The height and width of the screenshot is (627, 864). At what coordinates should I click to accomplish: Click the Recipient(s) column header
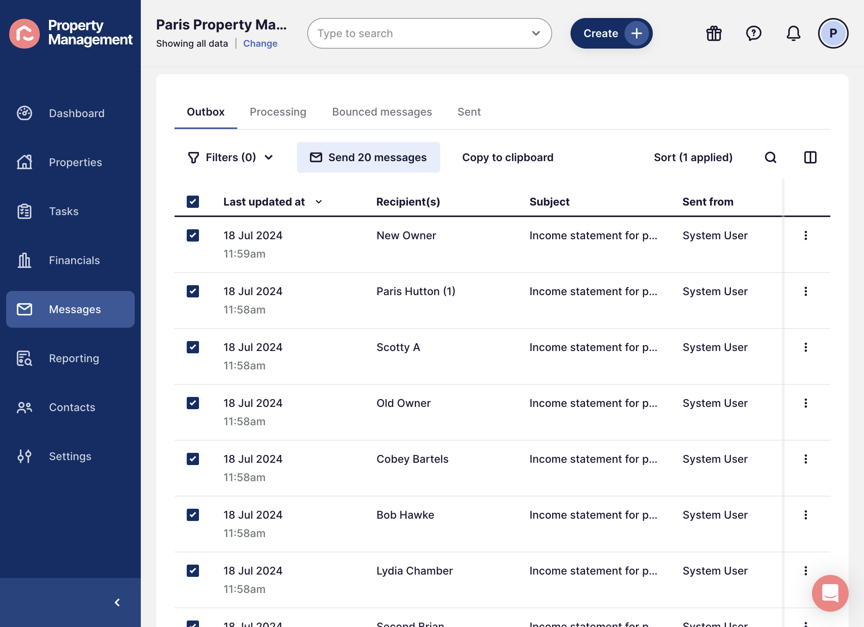tap(408, 202)
